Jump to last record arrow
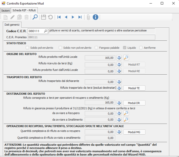This screenshot has height=157, width=179. click(80, 17)
